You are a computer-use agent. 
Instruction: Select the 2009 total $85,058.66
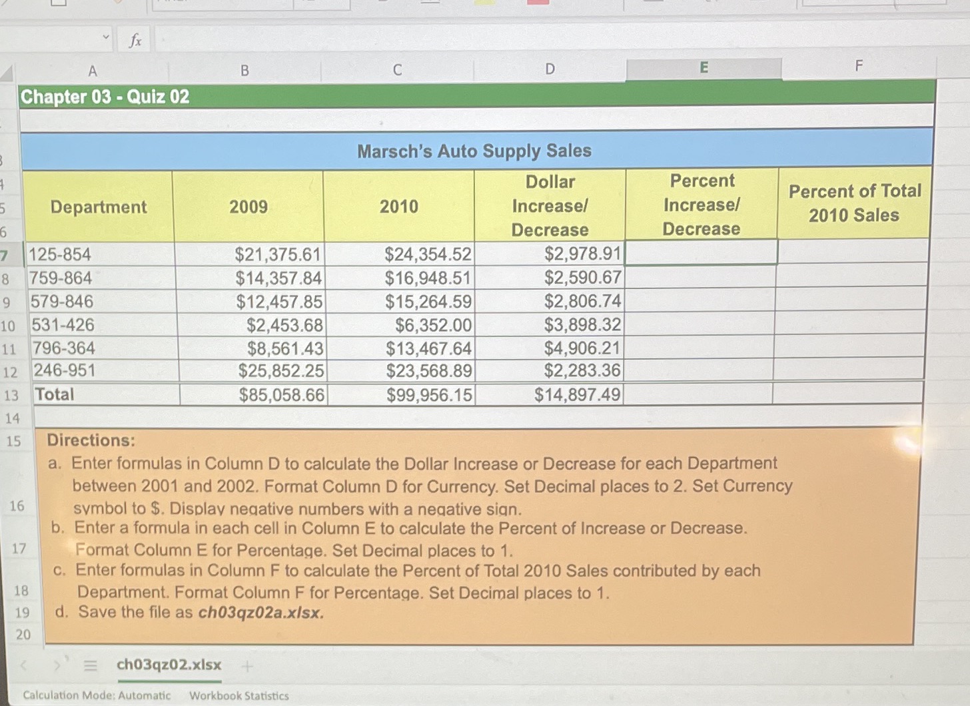[x=254, y=396]
